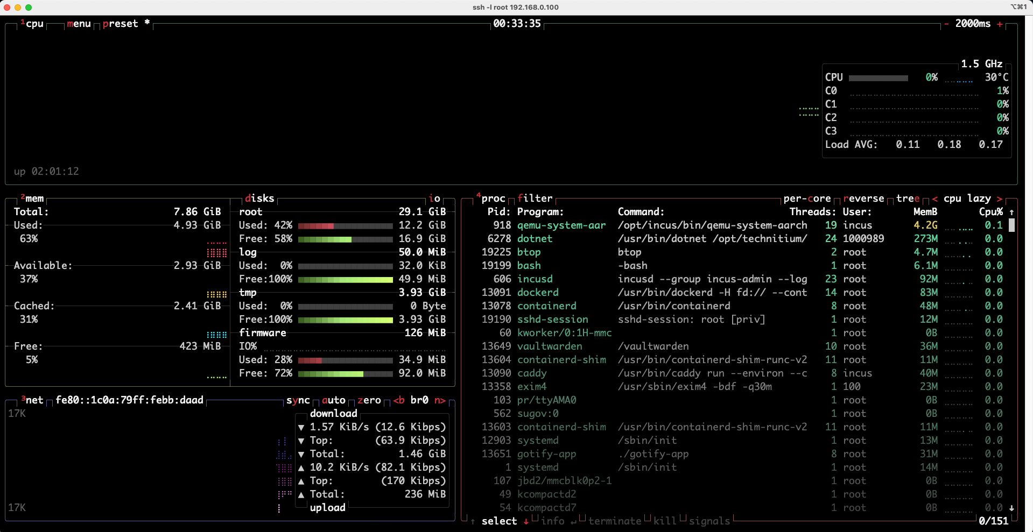Toggle per-core process CPU usage
The width and height of the screenshot is (1033, 532).
807,198
